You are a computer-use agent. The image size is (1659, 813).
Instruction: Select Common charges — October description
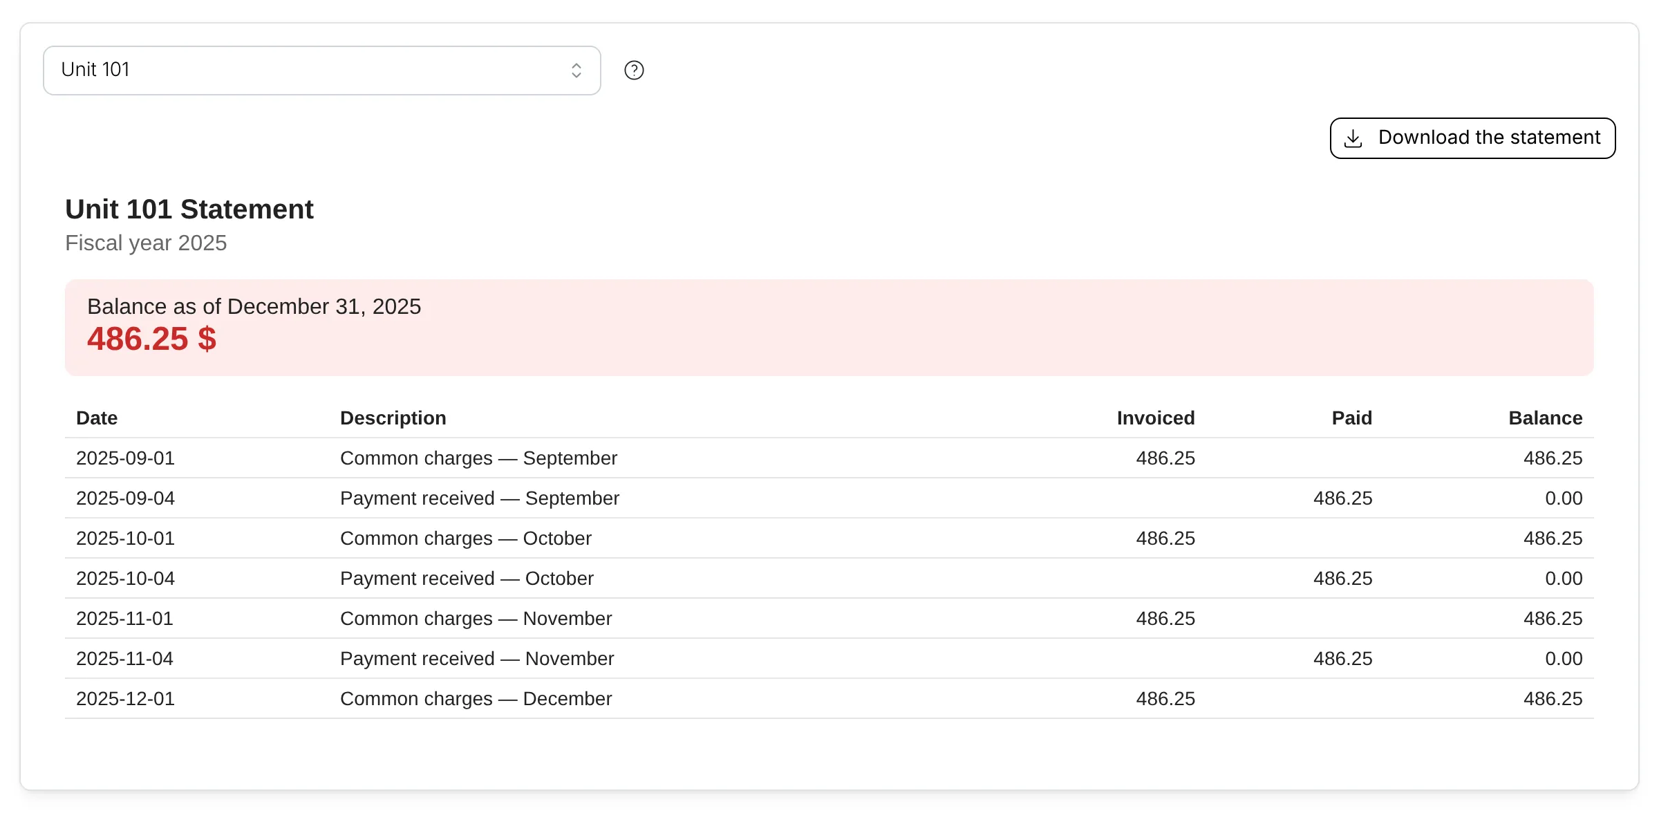[x=466, y=539]
